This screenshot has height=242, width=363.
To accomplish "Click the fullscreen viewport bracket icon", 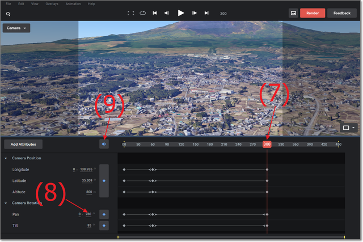I will (131, 12).
